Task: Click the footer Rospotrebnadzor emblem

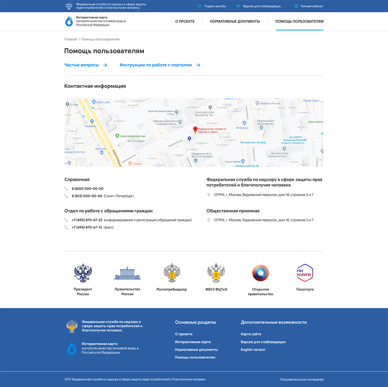Action: (72, 326)
